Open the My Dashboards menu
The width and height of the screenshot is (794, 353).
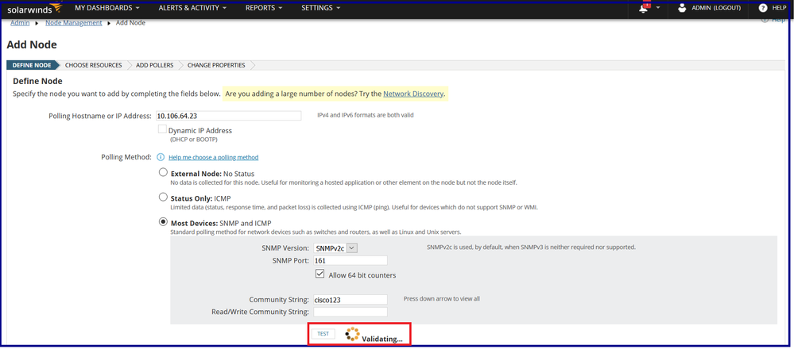(107, 8)
